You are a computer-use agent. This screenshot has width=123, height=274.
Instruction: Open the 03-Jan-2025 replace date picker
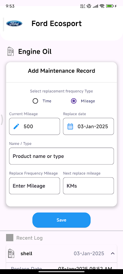[x=88, y=126]
